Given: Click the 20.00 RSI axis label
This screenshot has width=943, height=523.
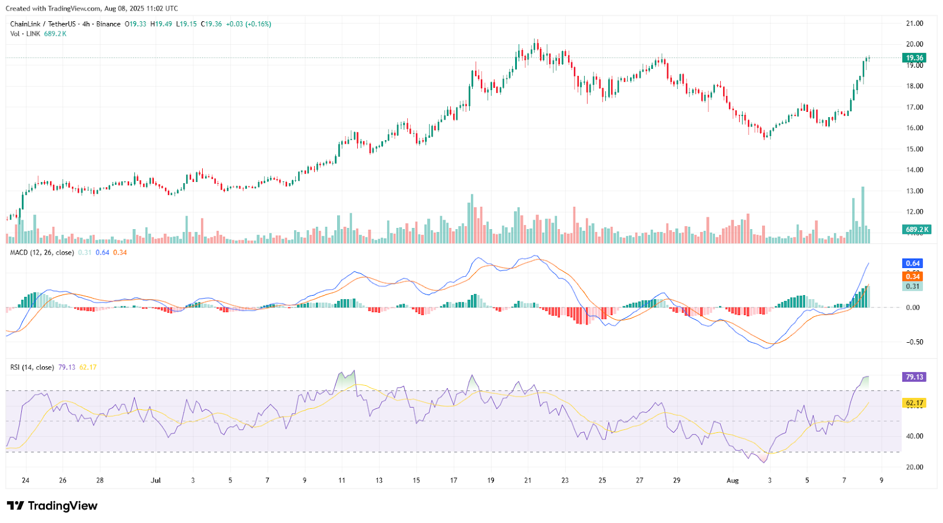Looking at the screenshot, I should (915, 467).
